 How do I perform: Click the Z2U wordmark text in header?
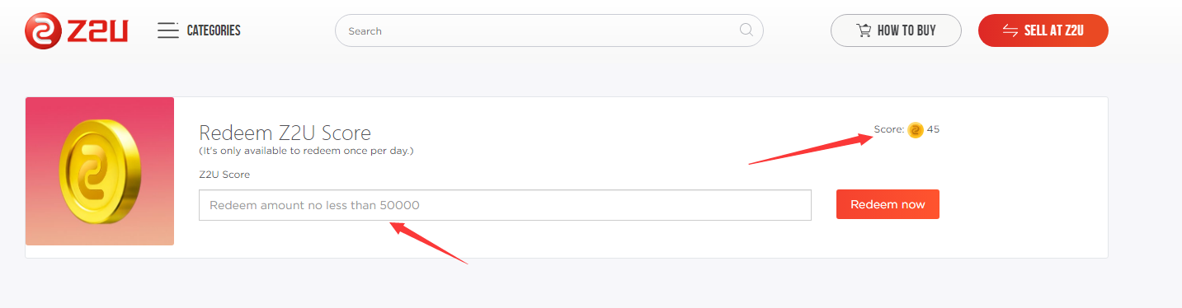(97, 31)
